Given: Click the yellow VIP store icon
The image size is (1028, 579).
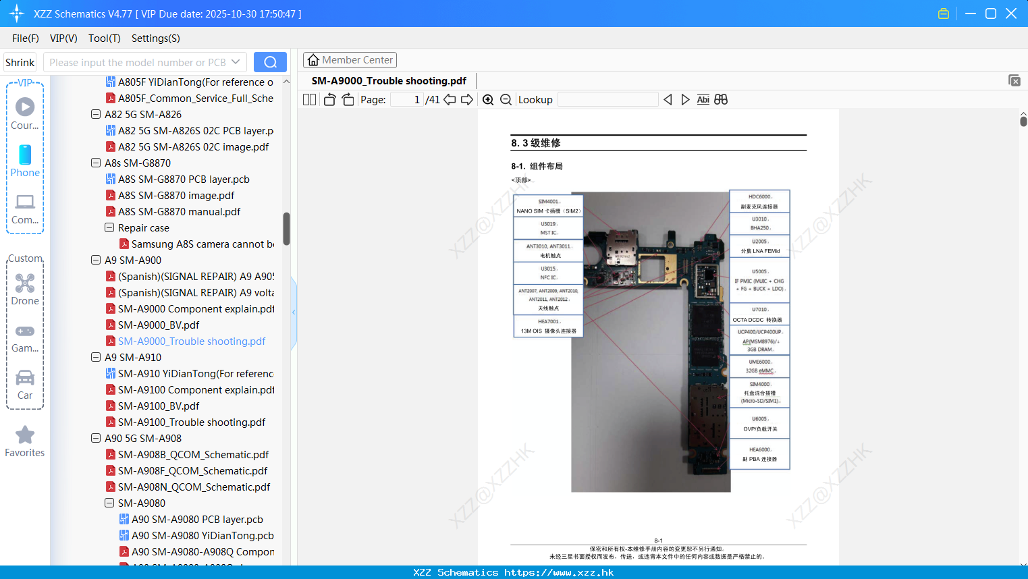Looking at the screenshot, I should pyautogui.click(x=944, y=13).
